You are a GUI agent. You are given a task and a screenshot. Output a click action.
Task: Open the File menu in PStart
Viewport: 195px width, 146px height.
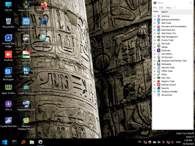tap(155, 8)
